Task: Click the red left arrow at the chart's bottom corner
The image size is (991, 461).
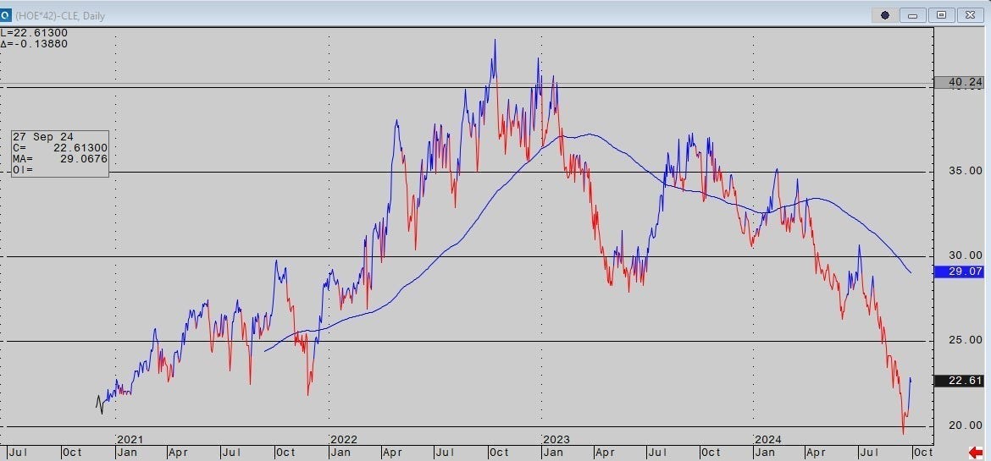Action: [x=975, y=453]
